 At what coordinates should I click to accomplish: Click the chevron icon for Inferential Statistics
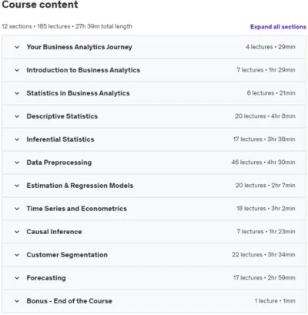pos(17,139)
